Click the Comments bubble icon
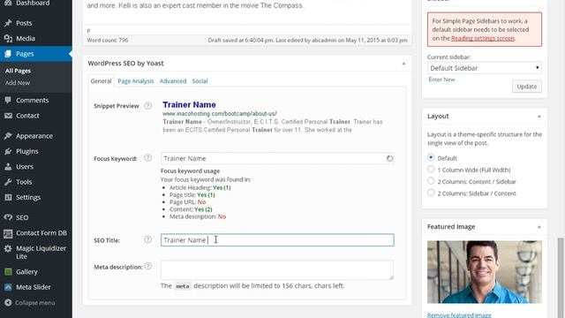The height and width of the screenshot is (318, 565). click(x=8, y=100)
